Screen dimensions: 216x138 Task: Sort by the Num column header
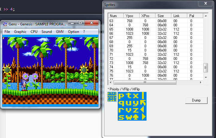(116, 16)
